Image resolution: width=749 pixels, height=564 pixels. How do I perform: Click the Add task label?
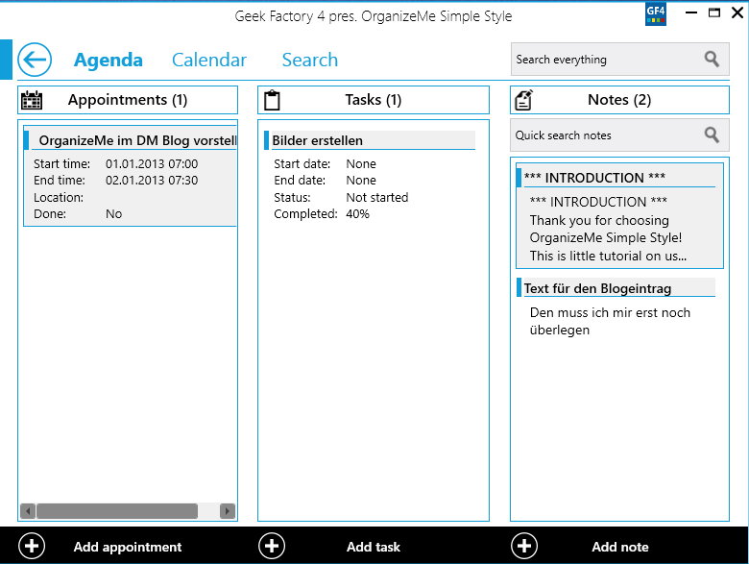tap(374, 547)
